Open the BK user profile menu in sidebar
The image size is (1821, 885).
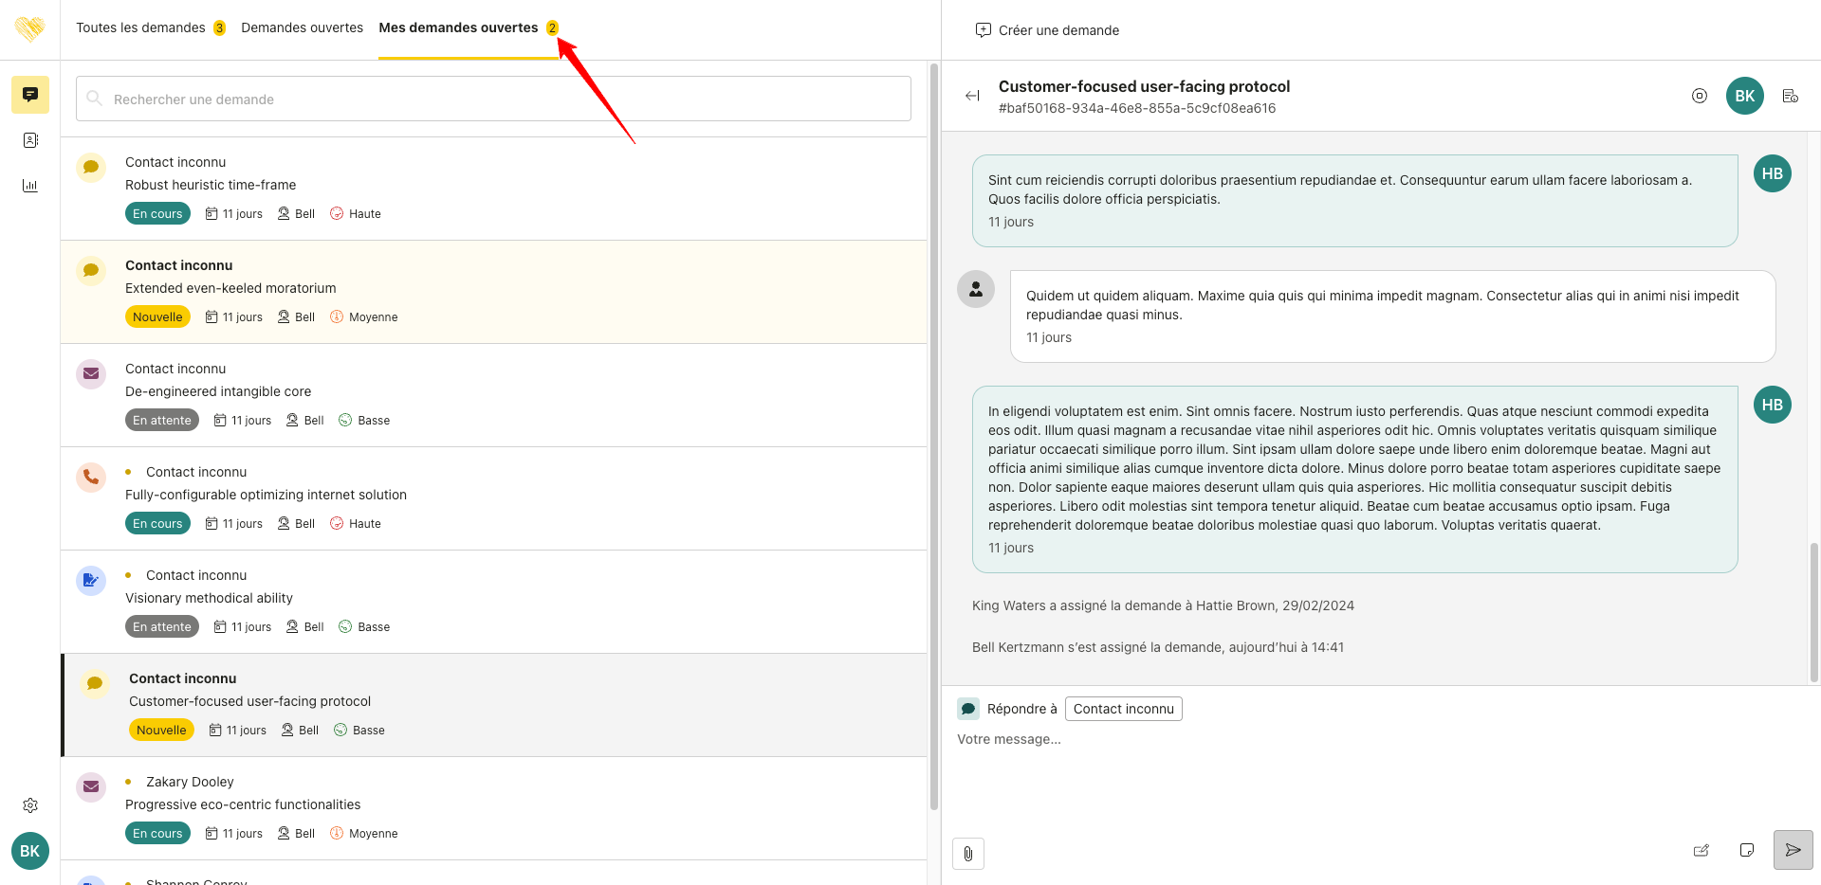30,851
